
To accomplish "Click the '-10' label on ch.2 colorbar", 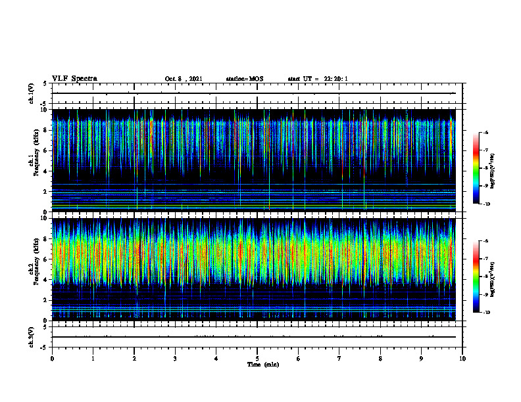I will (486, 313).
